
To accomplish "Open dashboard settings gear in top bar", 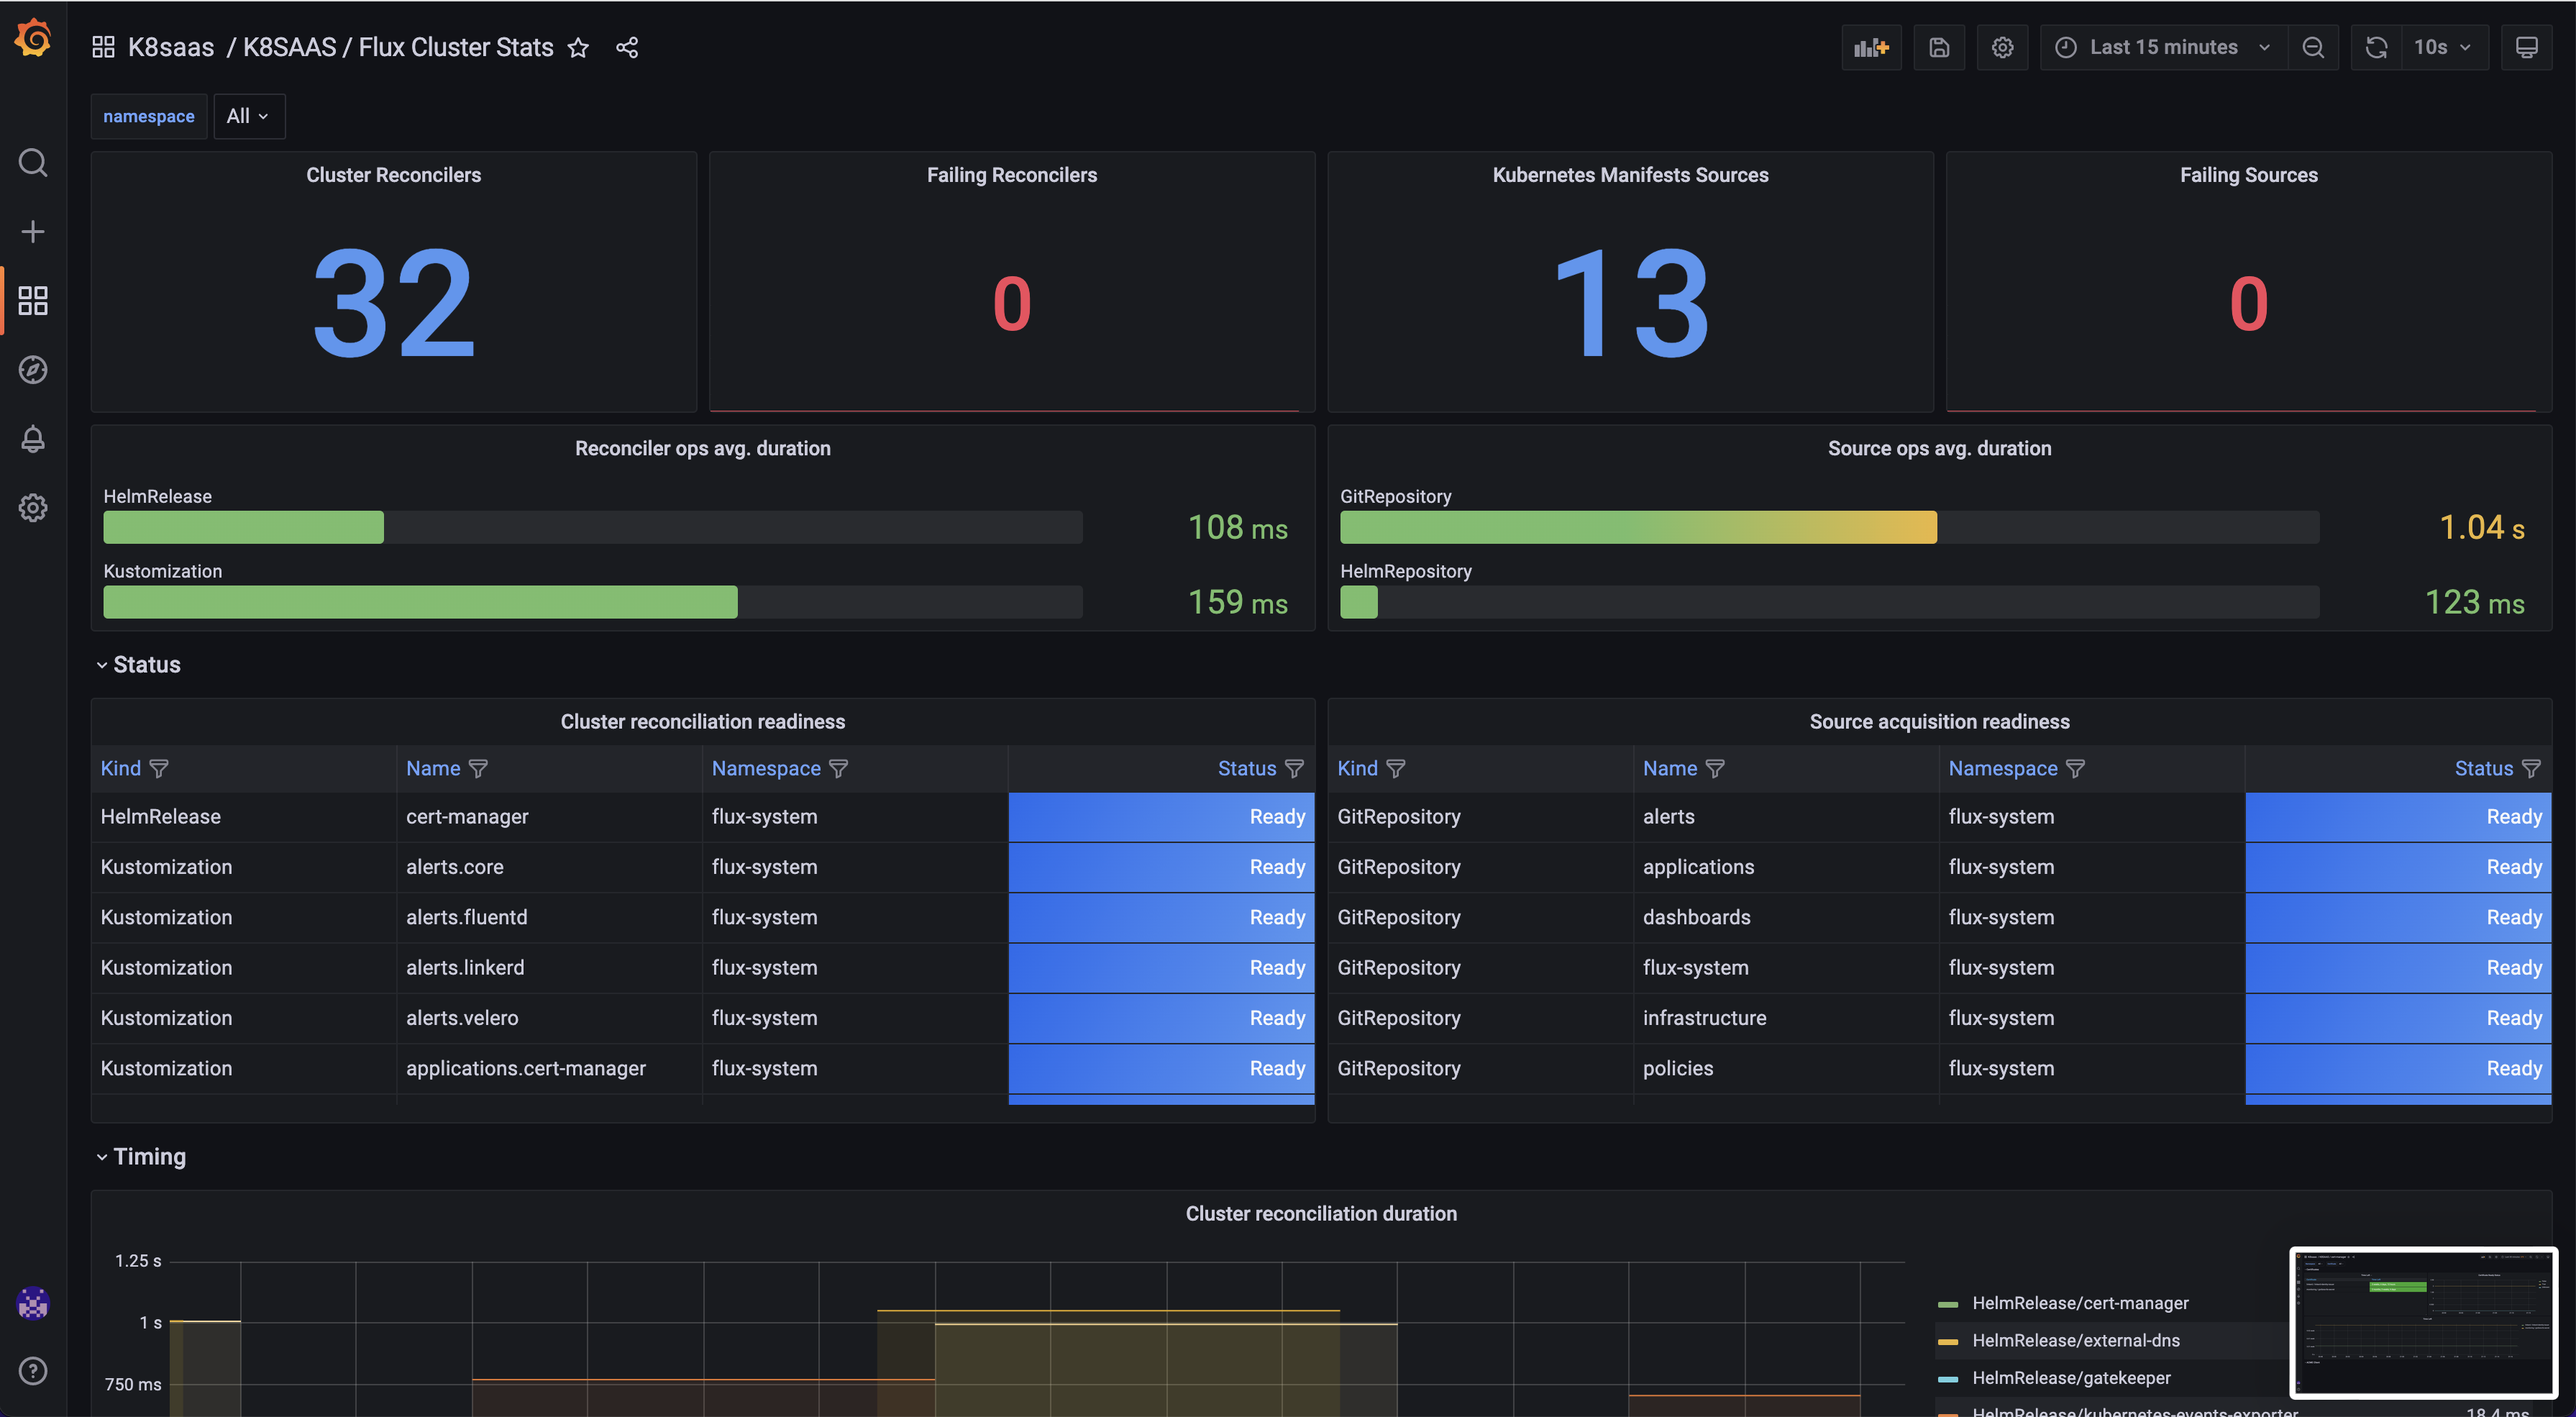I will pos(2002,47).
